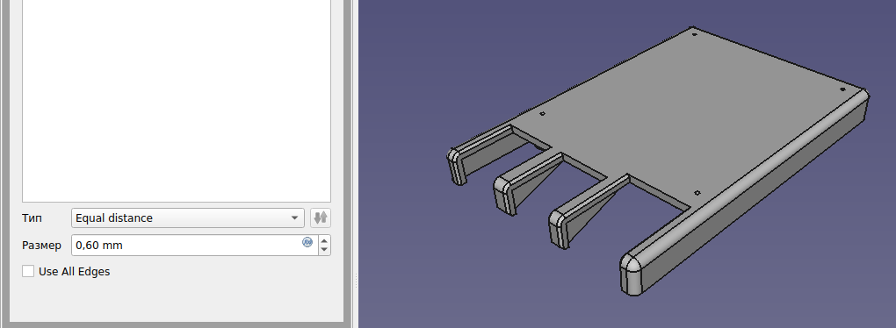The image size is (896, 328).
Task: Enable the Use All Edges checkbox
Action: pyautogui.click(x=28, y=272)
